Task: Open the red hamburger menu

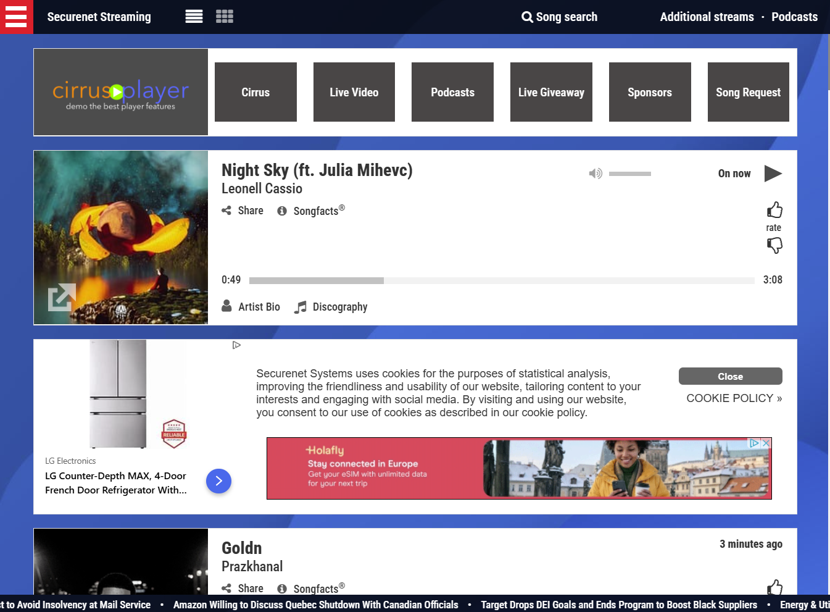Action: (16, 17)
